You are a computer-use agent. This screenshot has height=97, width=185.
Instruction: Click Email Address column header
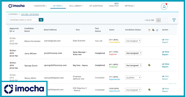(50, 30)
